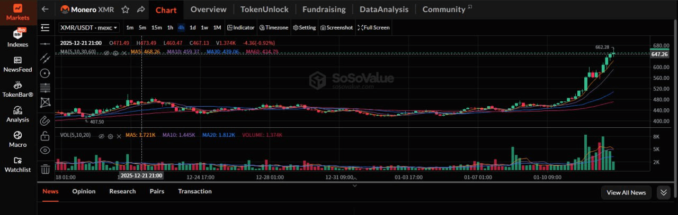Select the 1m timeframe
Viewport: 678px width, 215px height.
[x=130, y=27]
